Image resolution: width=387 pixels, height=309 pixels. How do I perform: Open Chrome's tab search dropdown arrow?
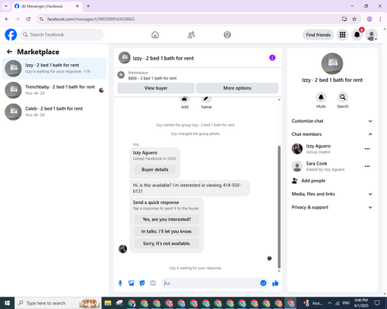click(6, 6)
